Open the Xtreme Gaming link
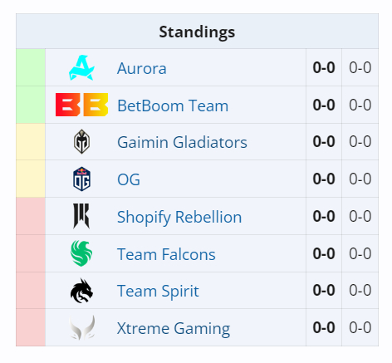Image resolution: width=392 pixels, height=363 pixels. click(x=174, y=329)
